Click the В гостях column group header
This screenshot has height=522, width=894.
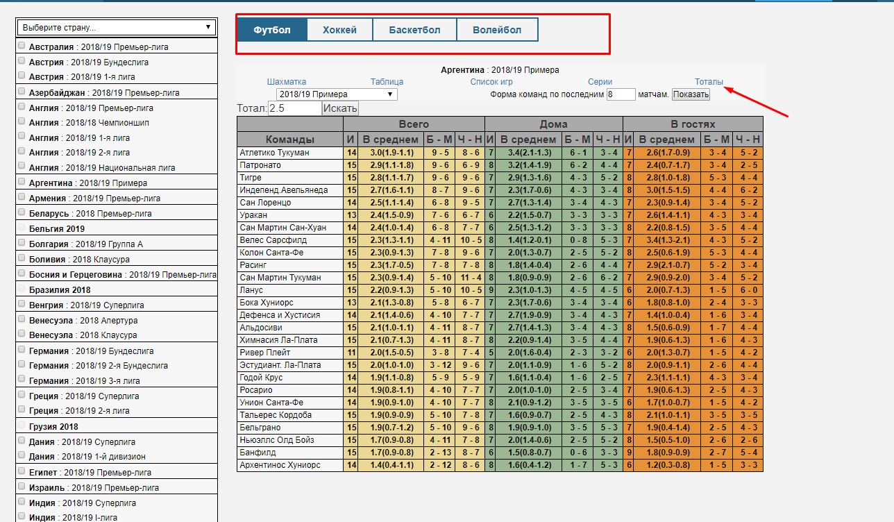pos(693,124)
